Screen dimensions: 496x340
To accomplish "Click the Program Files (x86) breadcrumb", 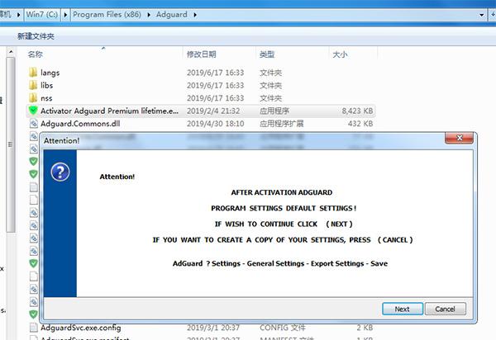I will (107, 15).
